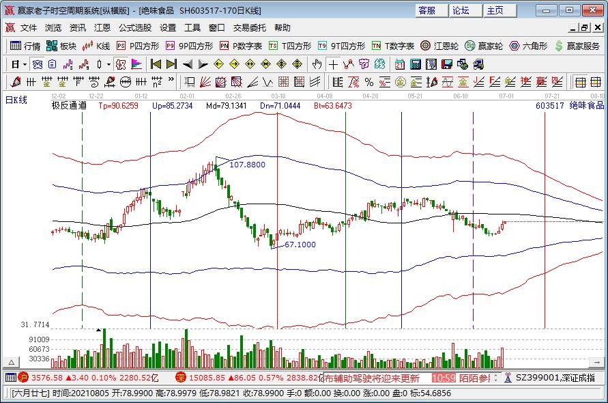Step chart left with black arrow

click(x=187, y=64)
